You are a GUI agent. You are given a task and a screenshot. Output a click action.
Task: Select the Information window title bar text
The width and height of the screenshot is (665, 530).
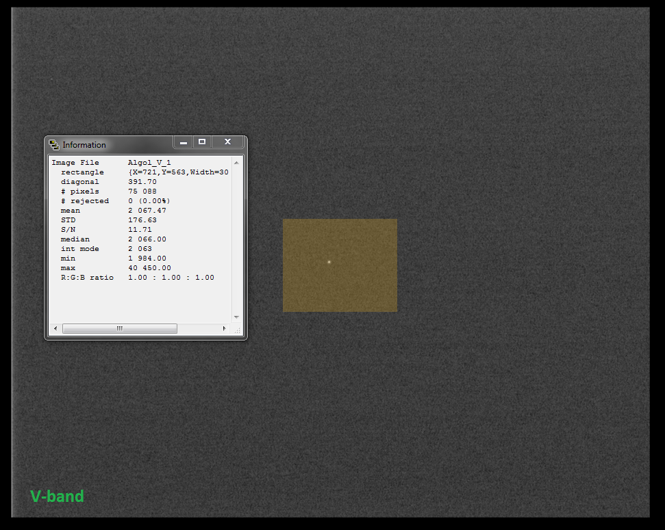(x=84, y=145)
